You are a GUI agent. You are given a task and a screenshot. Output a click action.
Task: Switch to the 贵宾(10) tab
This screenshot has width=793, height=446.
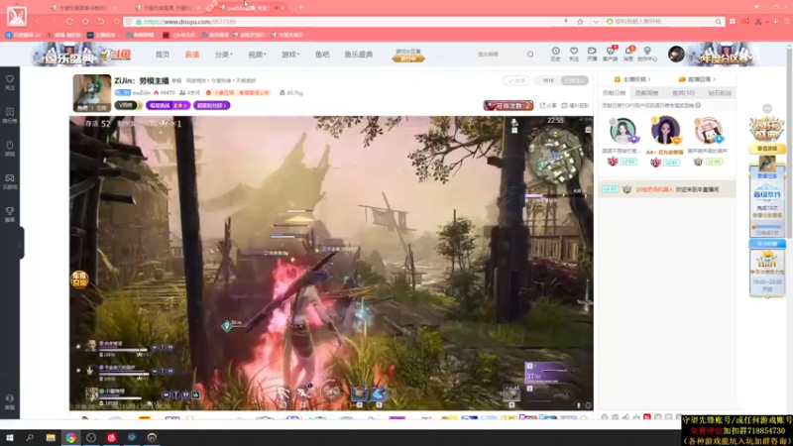click(683, 93)
